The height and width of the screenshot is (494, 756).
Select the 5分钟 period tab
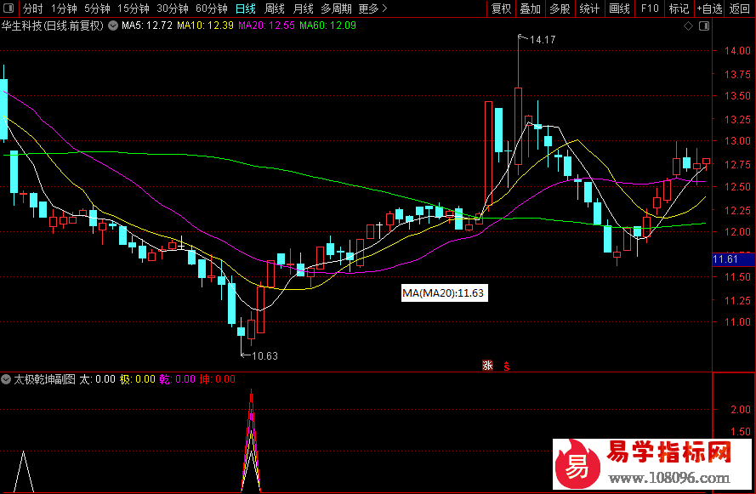tap(98, 9)
